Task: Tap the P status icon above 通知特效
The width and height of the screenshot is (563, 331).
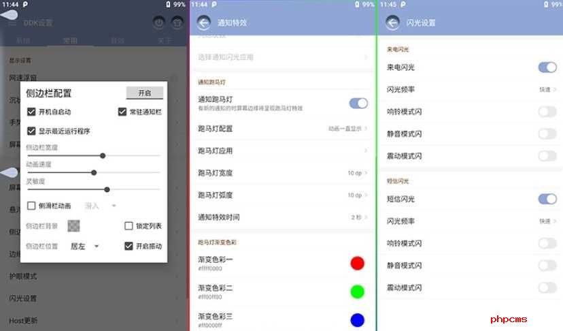Action: (214, 4)
